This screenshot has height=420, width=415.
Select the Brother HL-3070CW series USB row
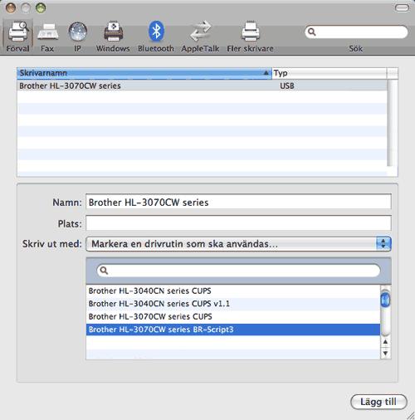203,85
